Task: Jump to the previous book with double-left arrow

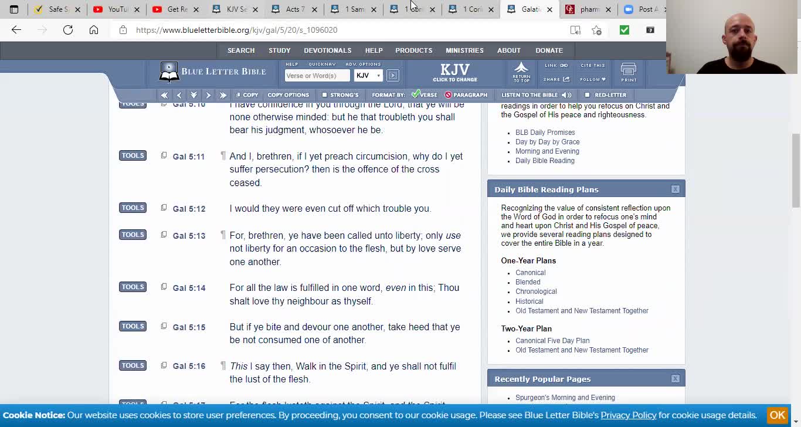Action: point(164,95)
